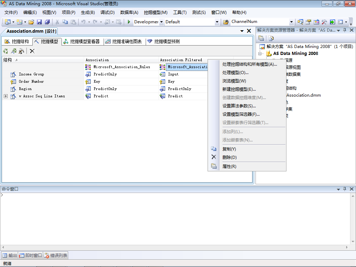Open the Solution Explorer window position dropdown
Viewport: 356px width, 267px height.
coord(338,31)
